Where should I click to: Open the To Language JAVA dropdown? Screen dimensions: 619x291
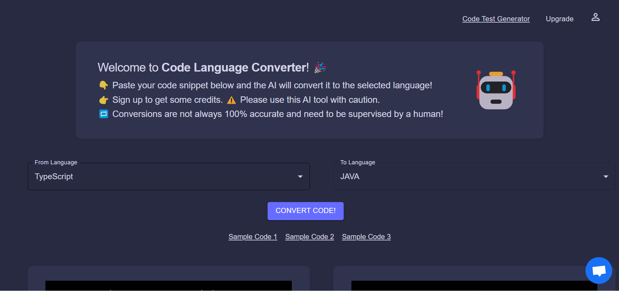tap(474, 176)
